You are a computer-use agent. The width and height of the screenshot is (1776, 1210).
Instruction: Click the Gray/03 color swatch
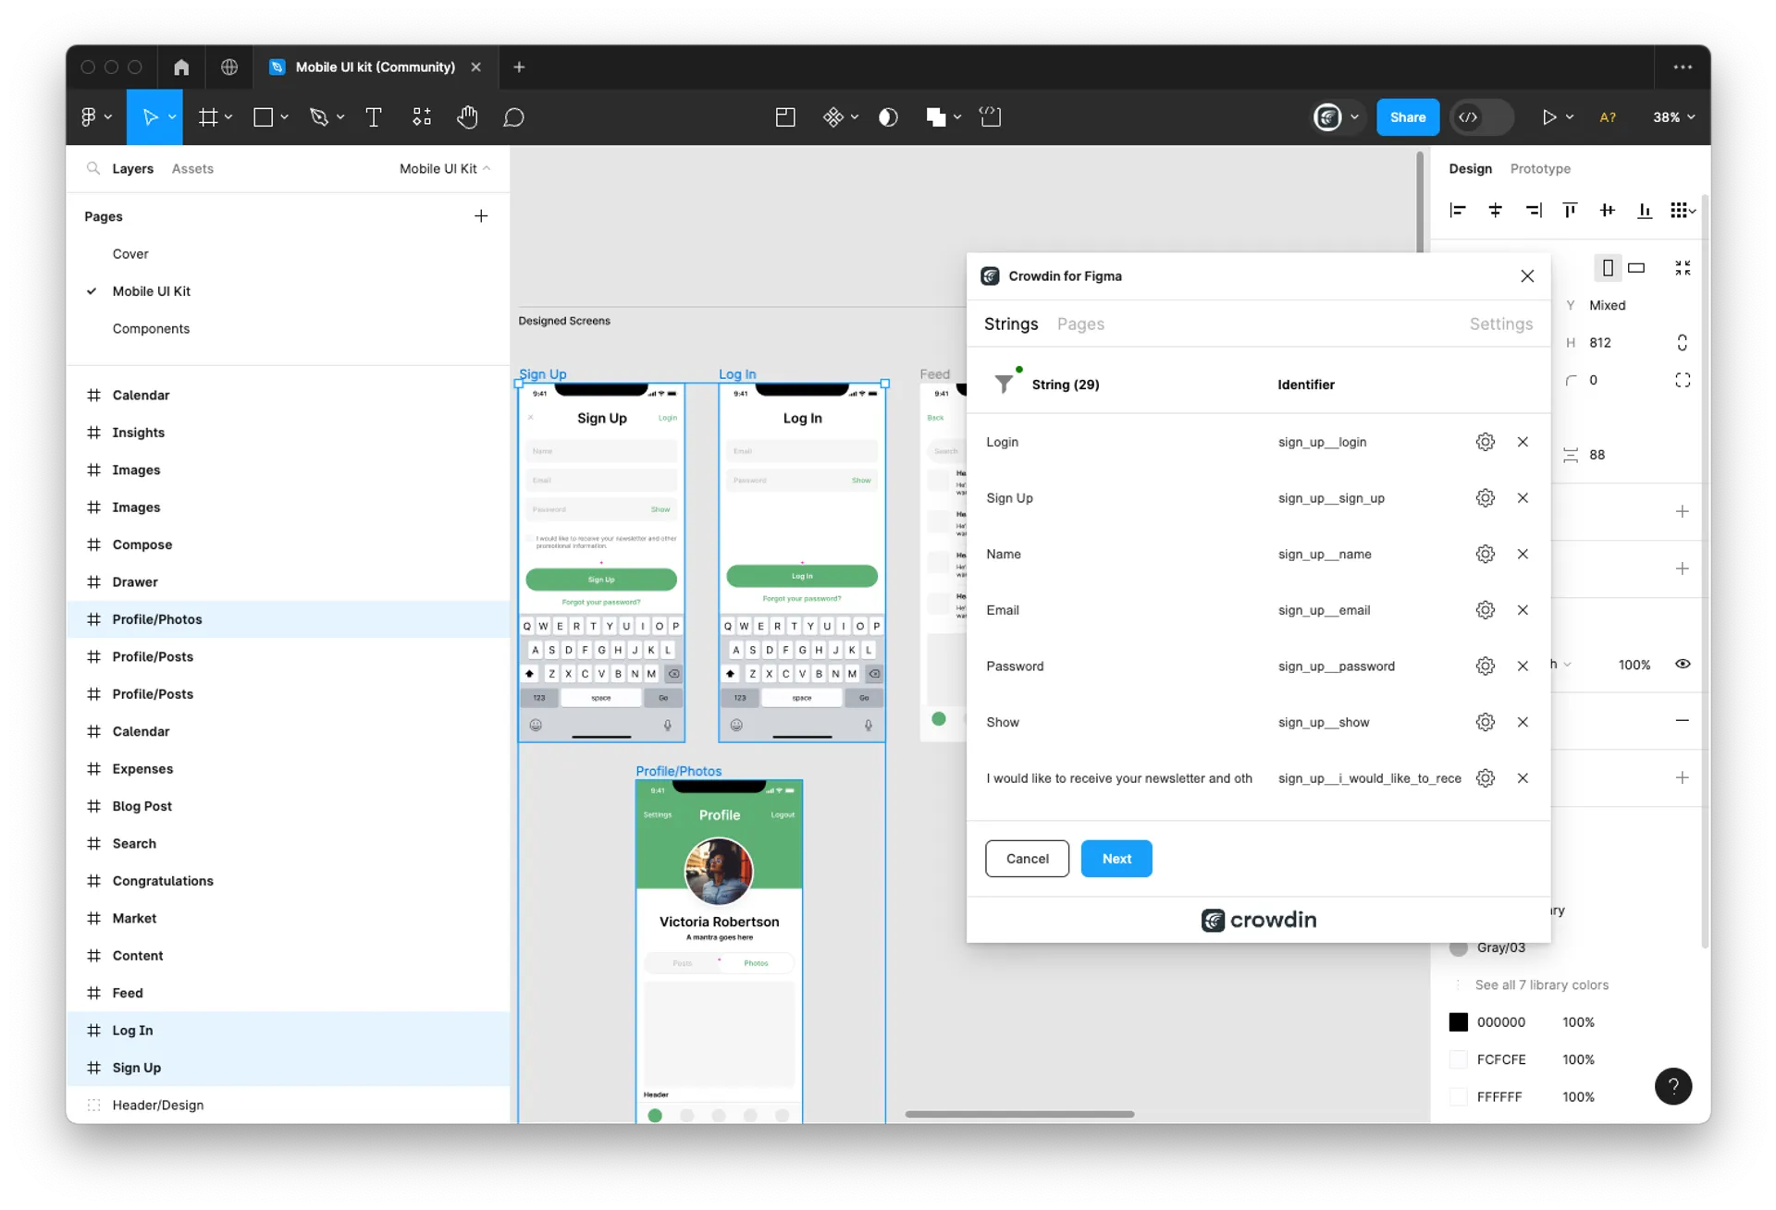coord(1458,947)
